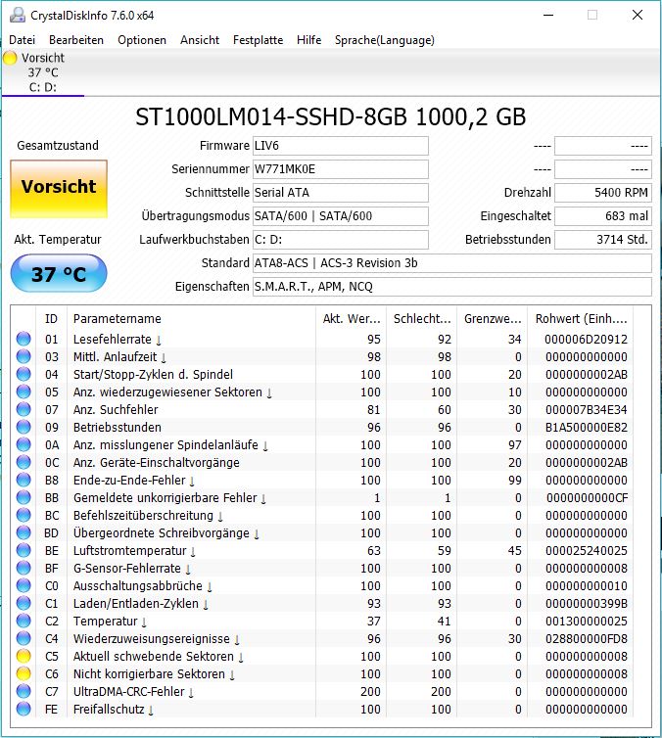
Task: Click the status icon for Ausschaltungsabbrüche
Action: click(x=24, y=586)
